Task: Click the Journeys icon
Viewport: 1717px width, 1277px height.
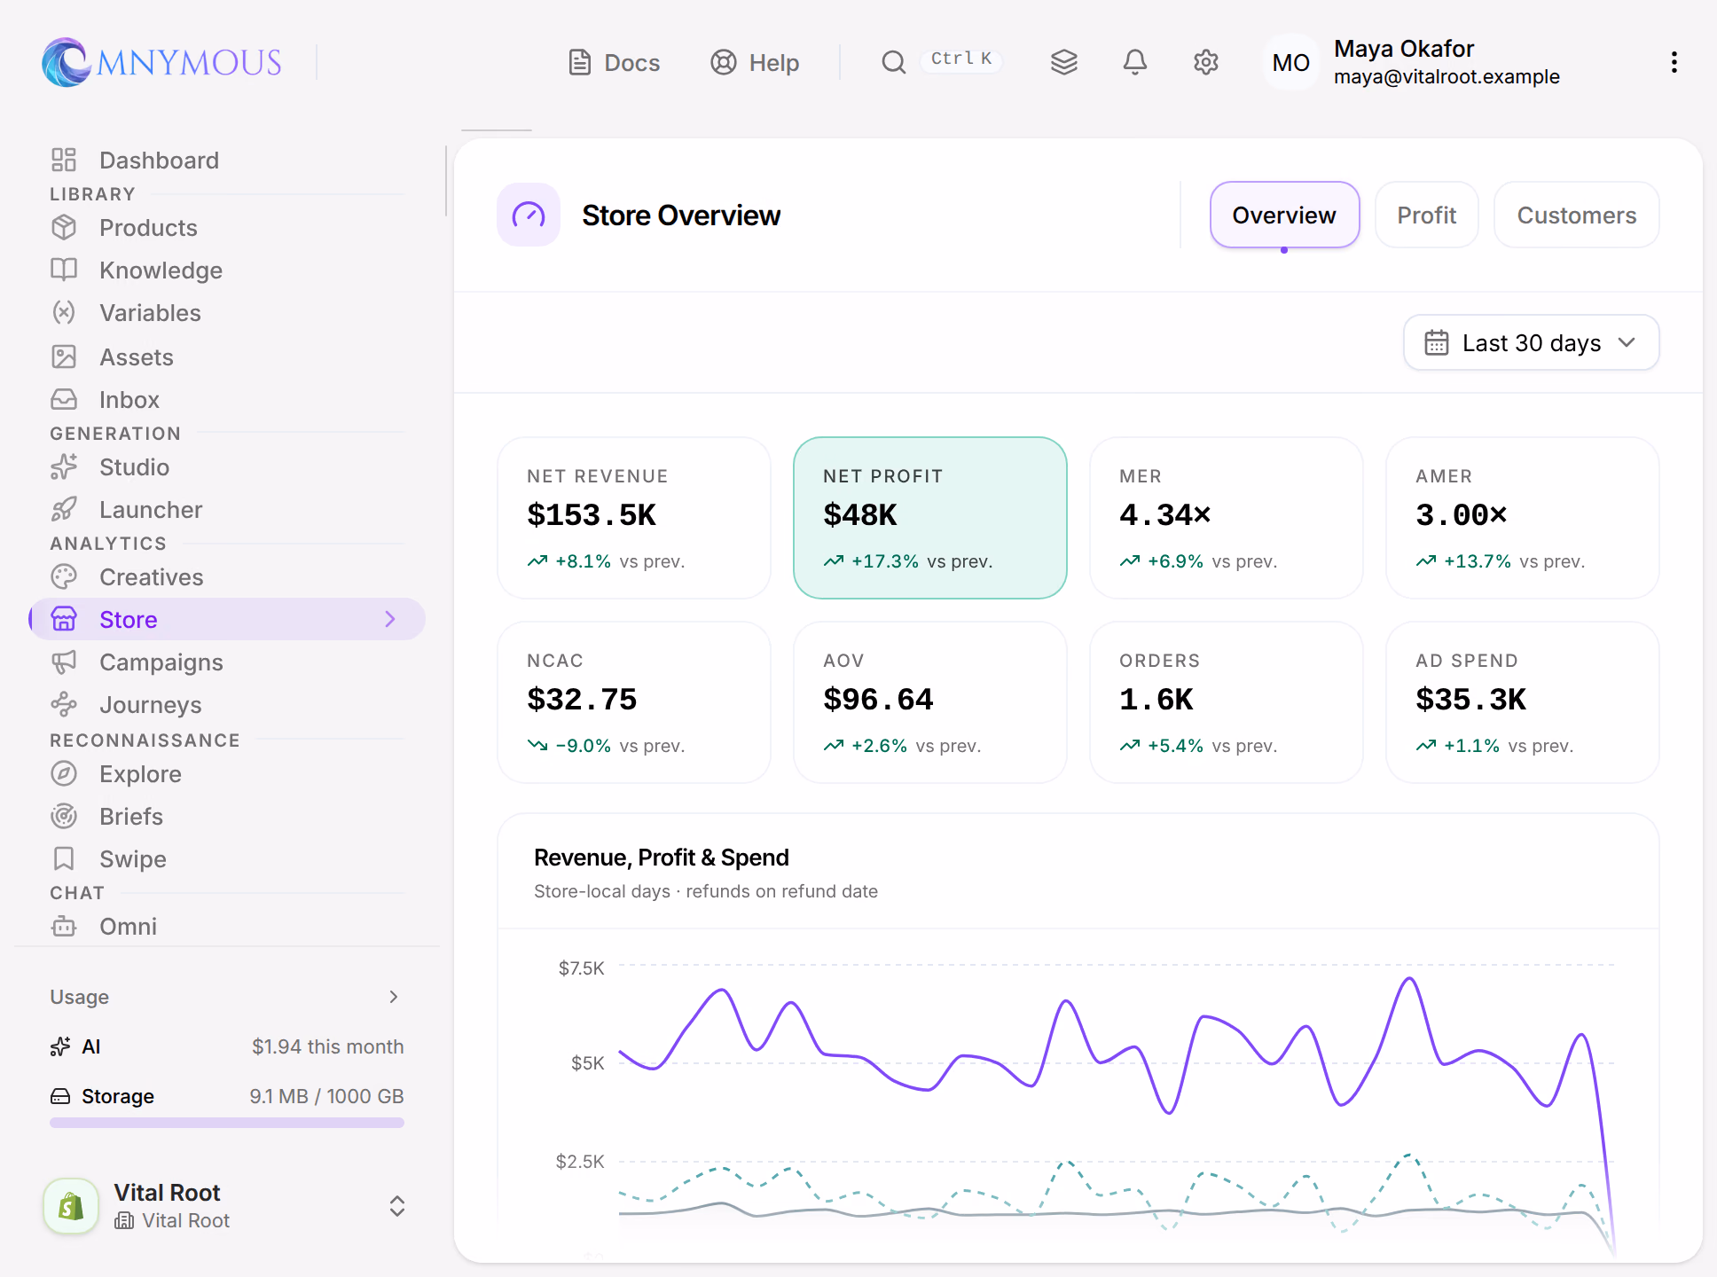Action: tap(64, 704)
